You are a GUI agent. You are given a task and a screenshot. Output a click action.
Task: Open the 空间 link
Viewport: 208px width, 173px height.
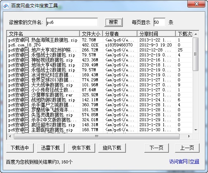click(x=194, y=161)
